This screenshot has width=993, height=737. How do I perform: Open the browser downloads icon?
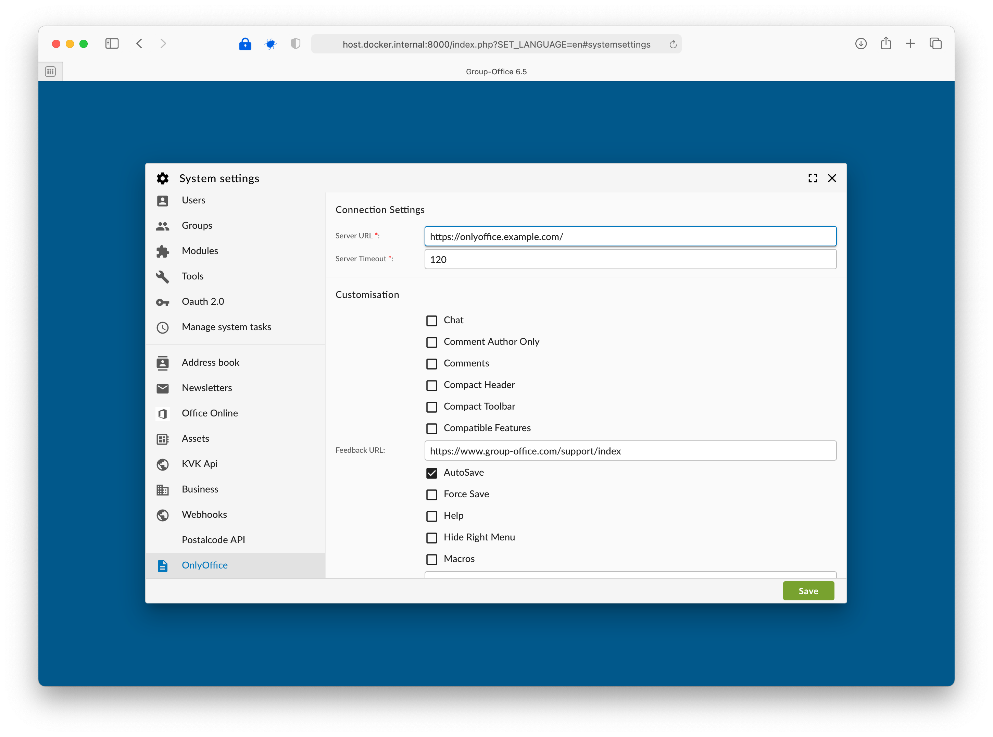pos(860,44)
